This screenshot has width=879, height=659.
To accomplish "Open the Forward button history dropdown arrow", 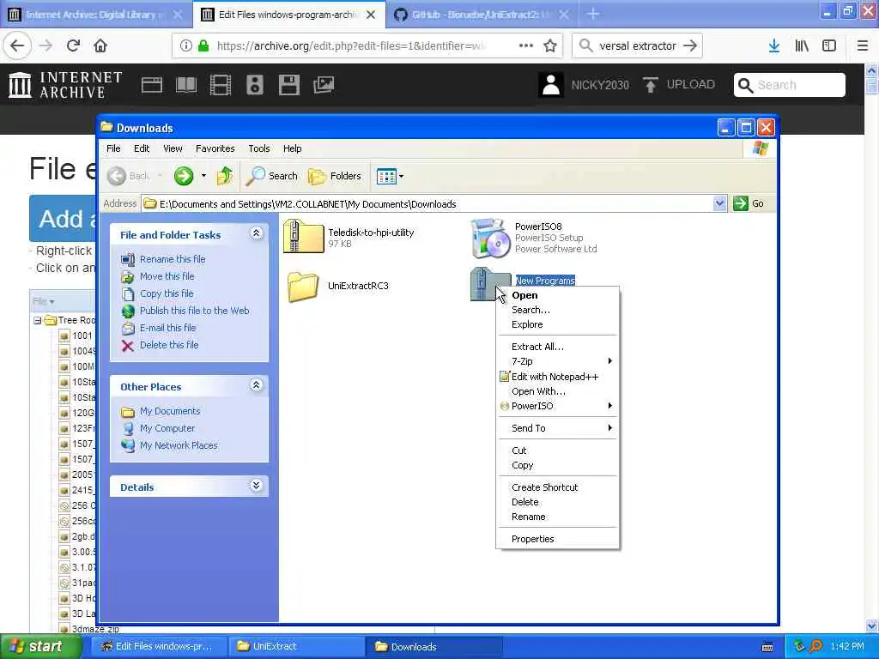I will click(203, 176).
